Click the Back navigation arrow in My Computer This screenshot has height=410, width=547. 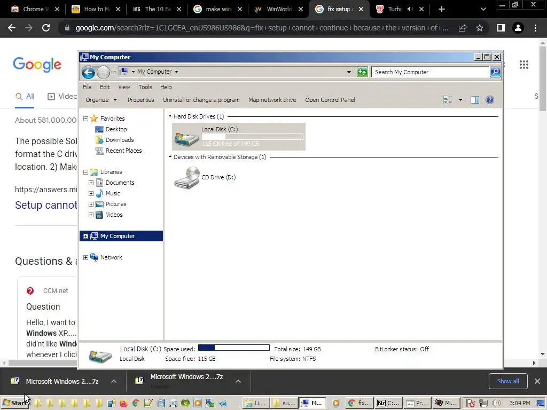click(x=88, y=72)
